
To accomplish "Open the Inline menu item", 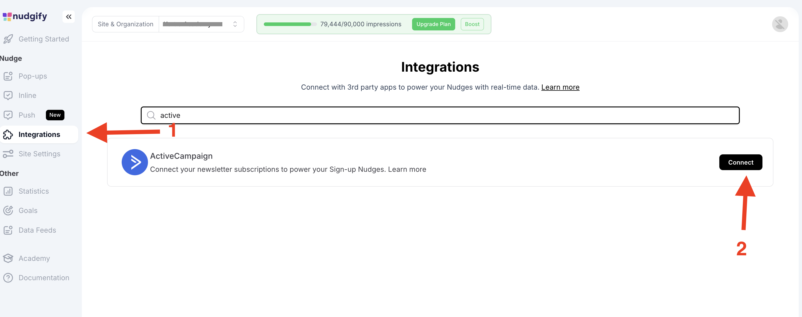I will 27,96.
